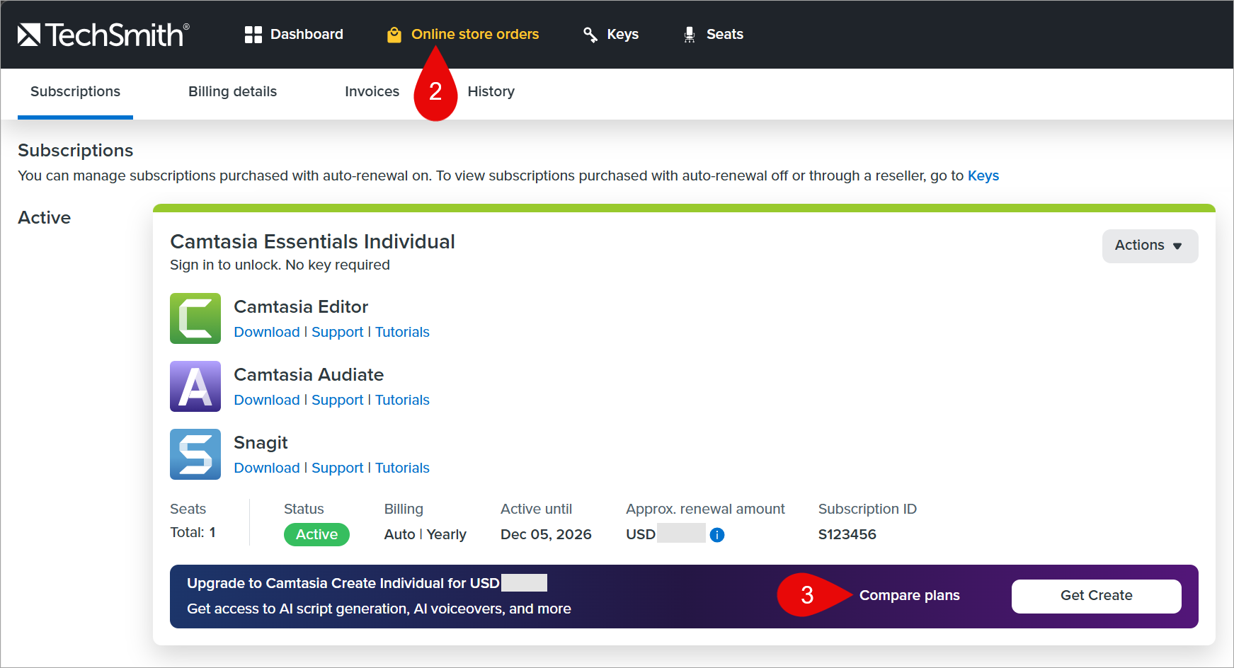Expand the Actions dropdown
The width and height of the screenshot is (1234, 668).
pyautogui.click(x=1150, y=246)
